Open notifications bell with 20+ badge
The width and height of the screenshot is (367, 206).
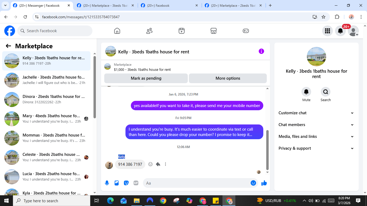pos(340,31)
